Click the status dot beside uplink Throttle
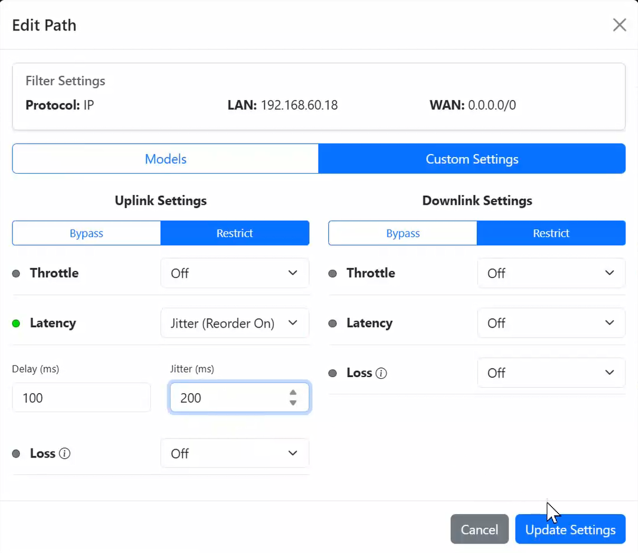The height and width of the screenshot is (553, 638). 16,273
